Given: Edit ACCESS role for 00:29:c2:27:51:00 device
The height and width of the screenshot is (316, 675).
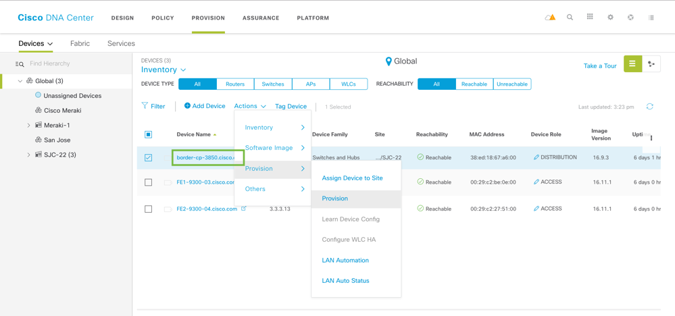Looking at the screenshot, I should point(536,209).
